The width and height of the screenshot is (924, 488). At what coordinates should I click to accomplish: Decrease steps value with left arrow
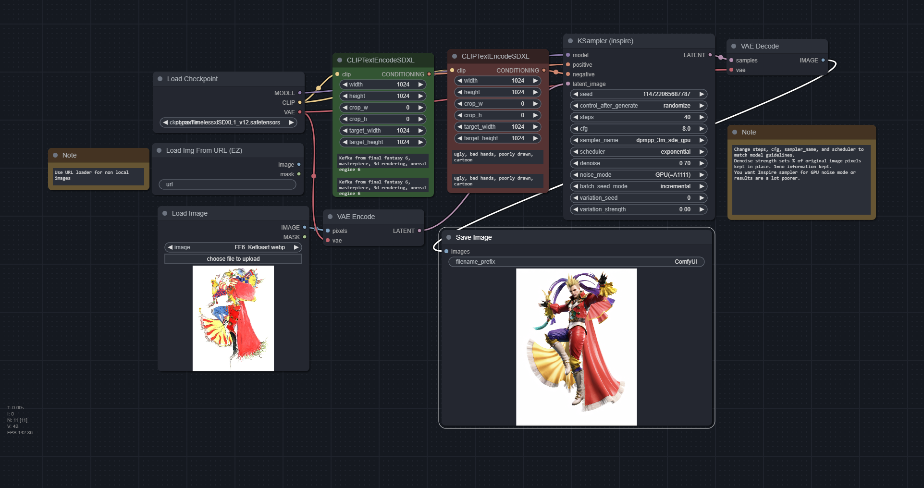pos(576,117)
